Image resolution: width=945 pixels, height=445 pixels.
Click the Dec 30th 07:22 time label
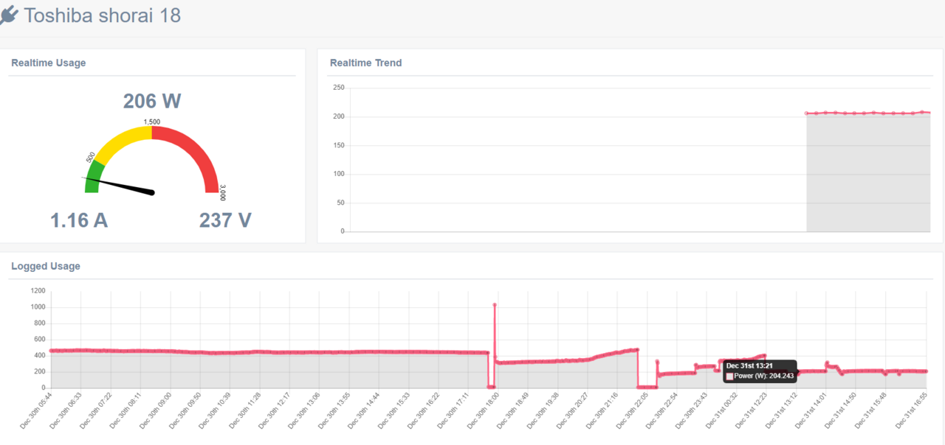click(x=96, y=411)
